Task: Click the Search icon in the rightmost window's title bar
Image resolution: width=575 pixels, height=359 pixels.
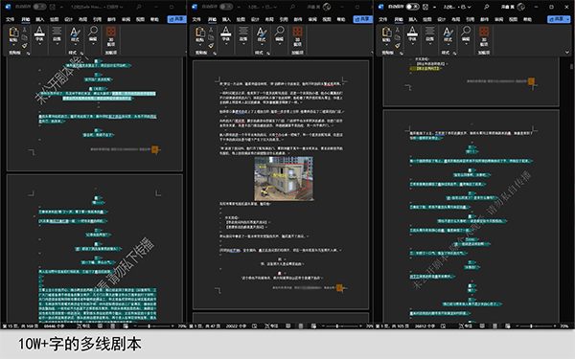Action: pyautogui.click(x=486, y=7)
